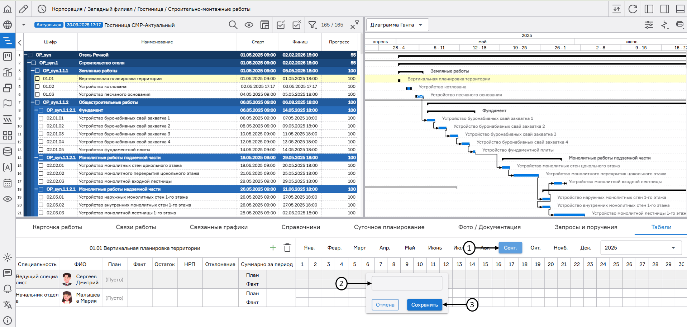Collapse the Фундамент group row
The width and height of the screenshot is (687, 327).
pos(36,110)
